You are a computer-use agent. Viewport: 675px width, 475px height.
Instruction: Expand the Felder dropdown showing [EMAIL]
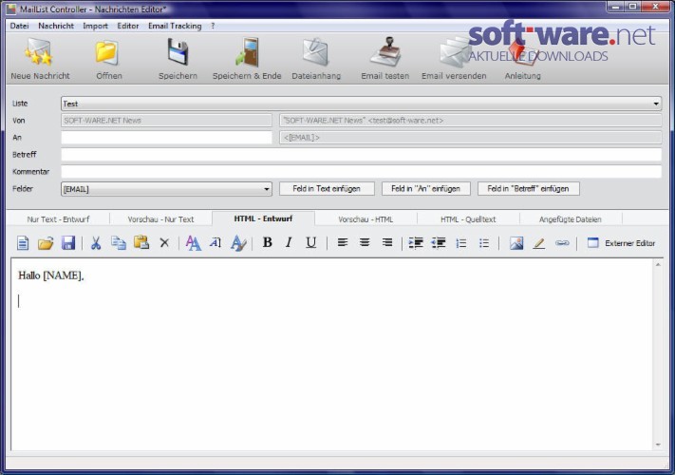coord(267,189)
